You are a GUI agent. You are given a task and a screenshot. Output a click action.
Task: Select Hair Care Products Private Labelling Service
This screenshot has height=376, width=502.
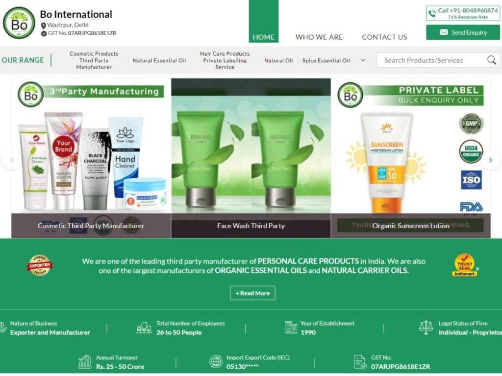[x=225, y=60]
